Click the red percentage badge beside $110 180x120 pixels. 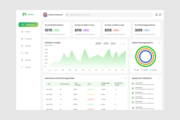point(116,30)
